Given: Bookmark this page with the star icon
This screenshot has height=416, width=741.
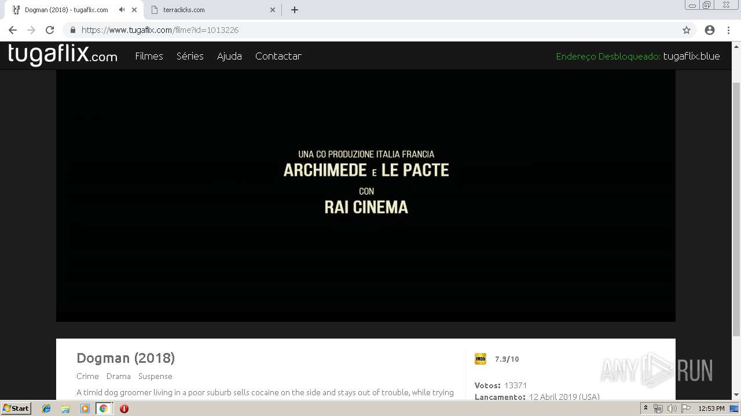Looking at the screenshot, I should 687,30.
